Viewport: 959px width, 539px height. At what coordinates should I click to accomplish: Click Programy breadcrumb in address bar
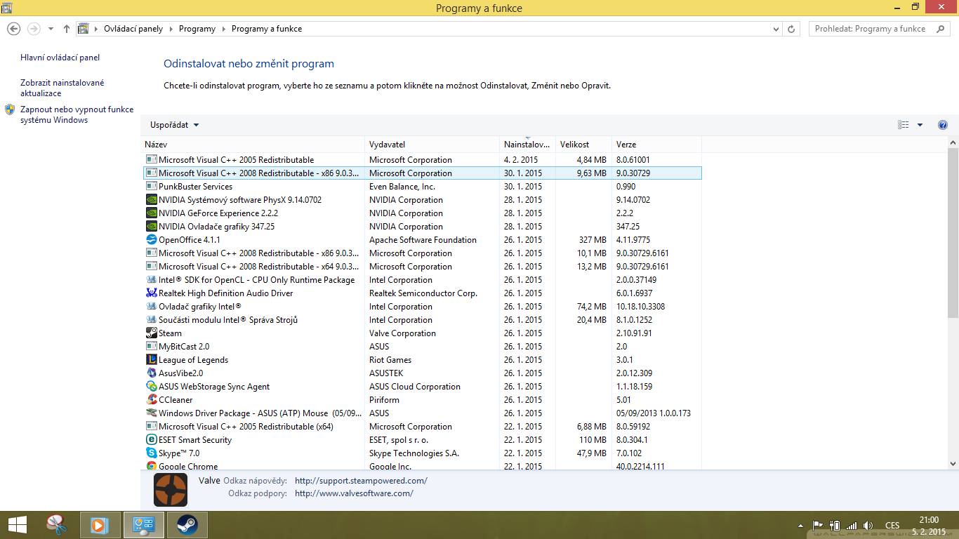pos(197,29)
